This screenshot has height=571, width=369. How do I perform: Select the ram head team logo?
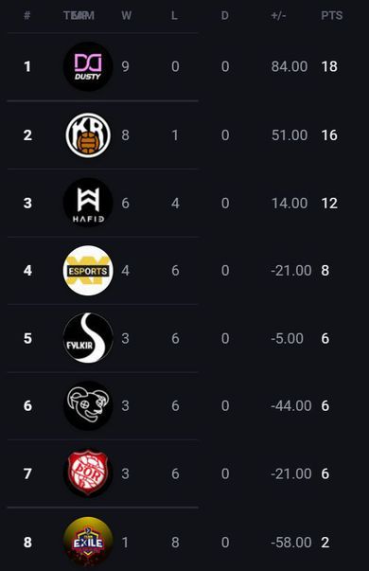coord(88,405)
